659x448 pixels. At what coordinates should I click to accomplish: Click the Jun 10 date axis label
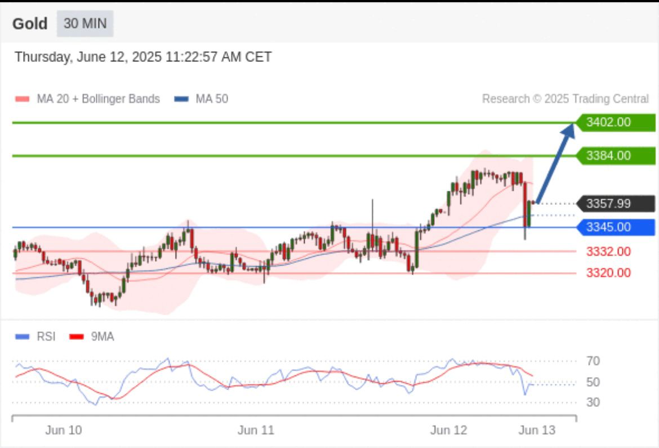coord(63,431)
